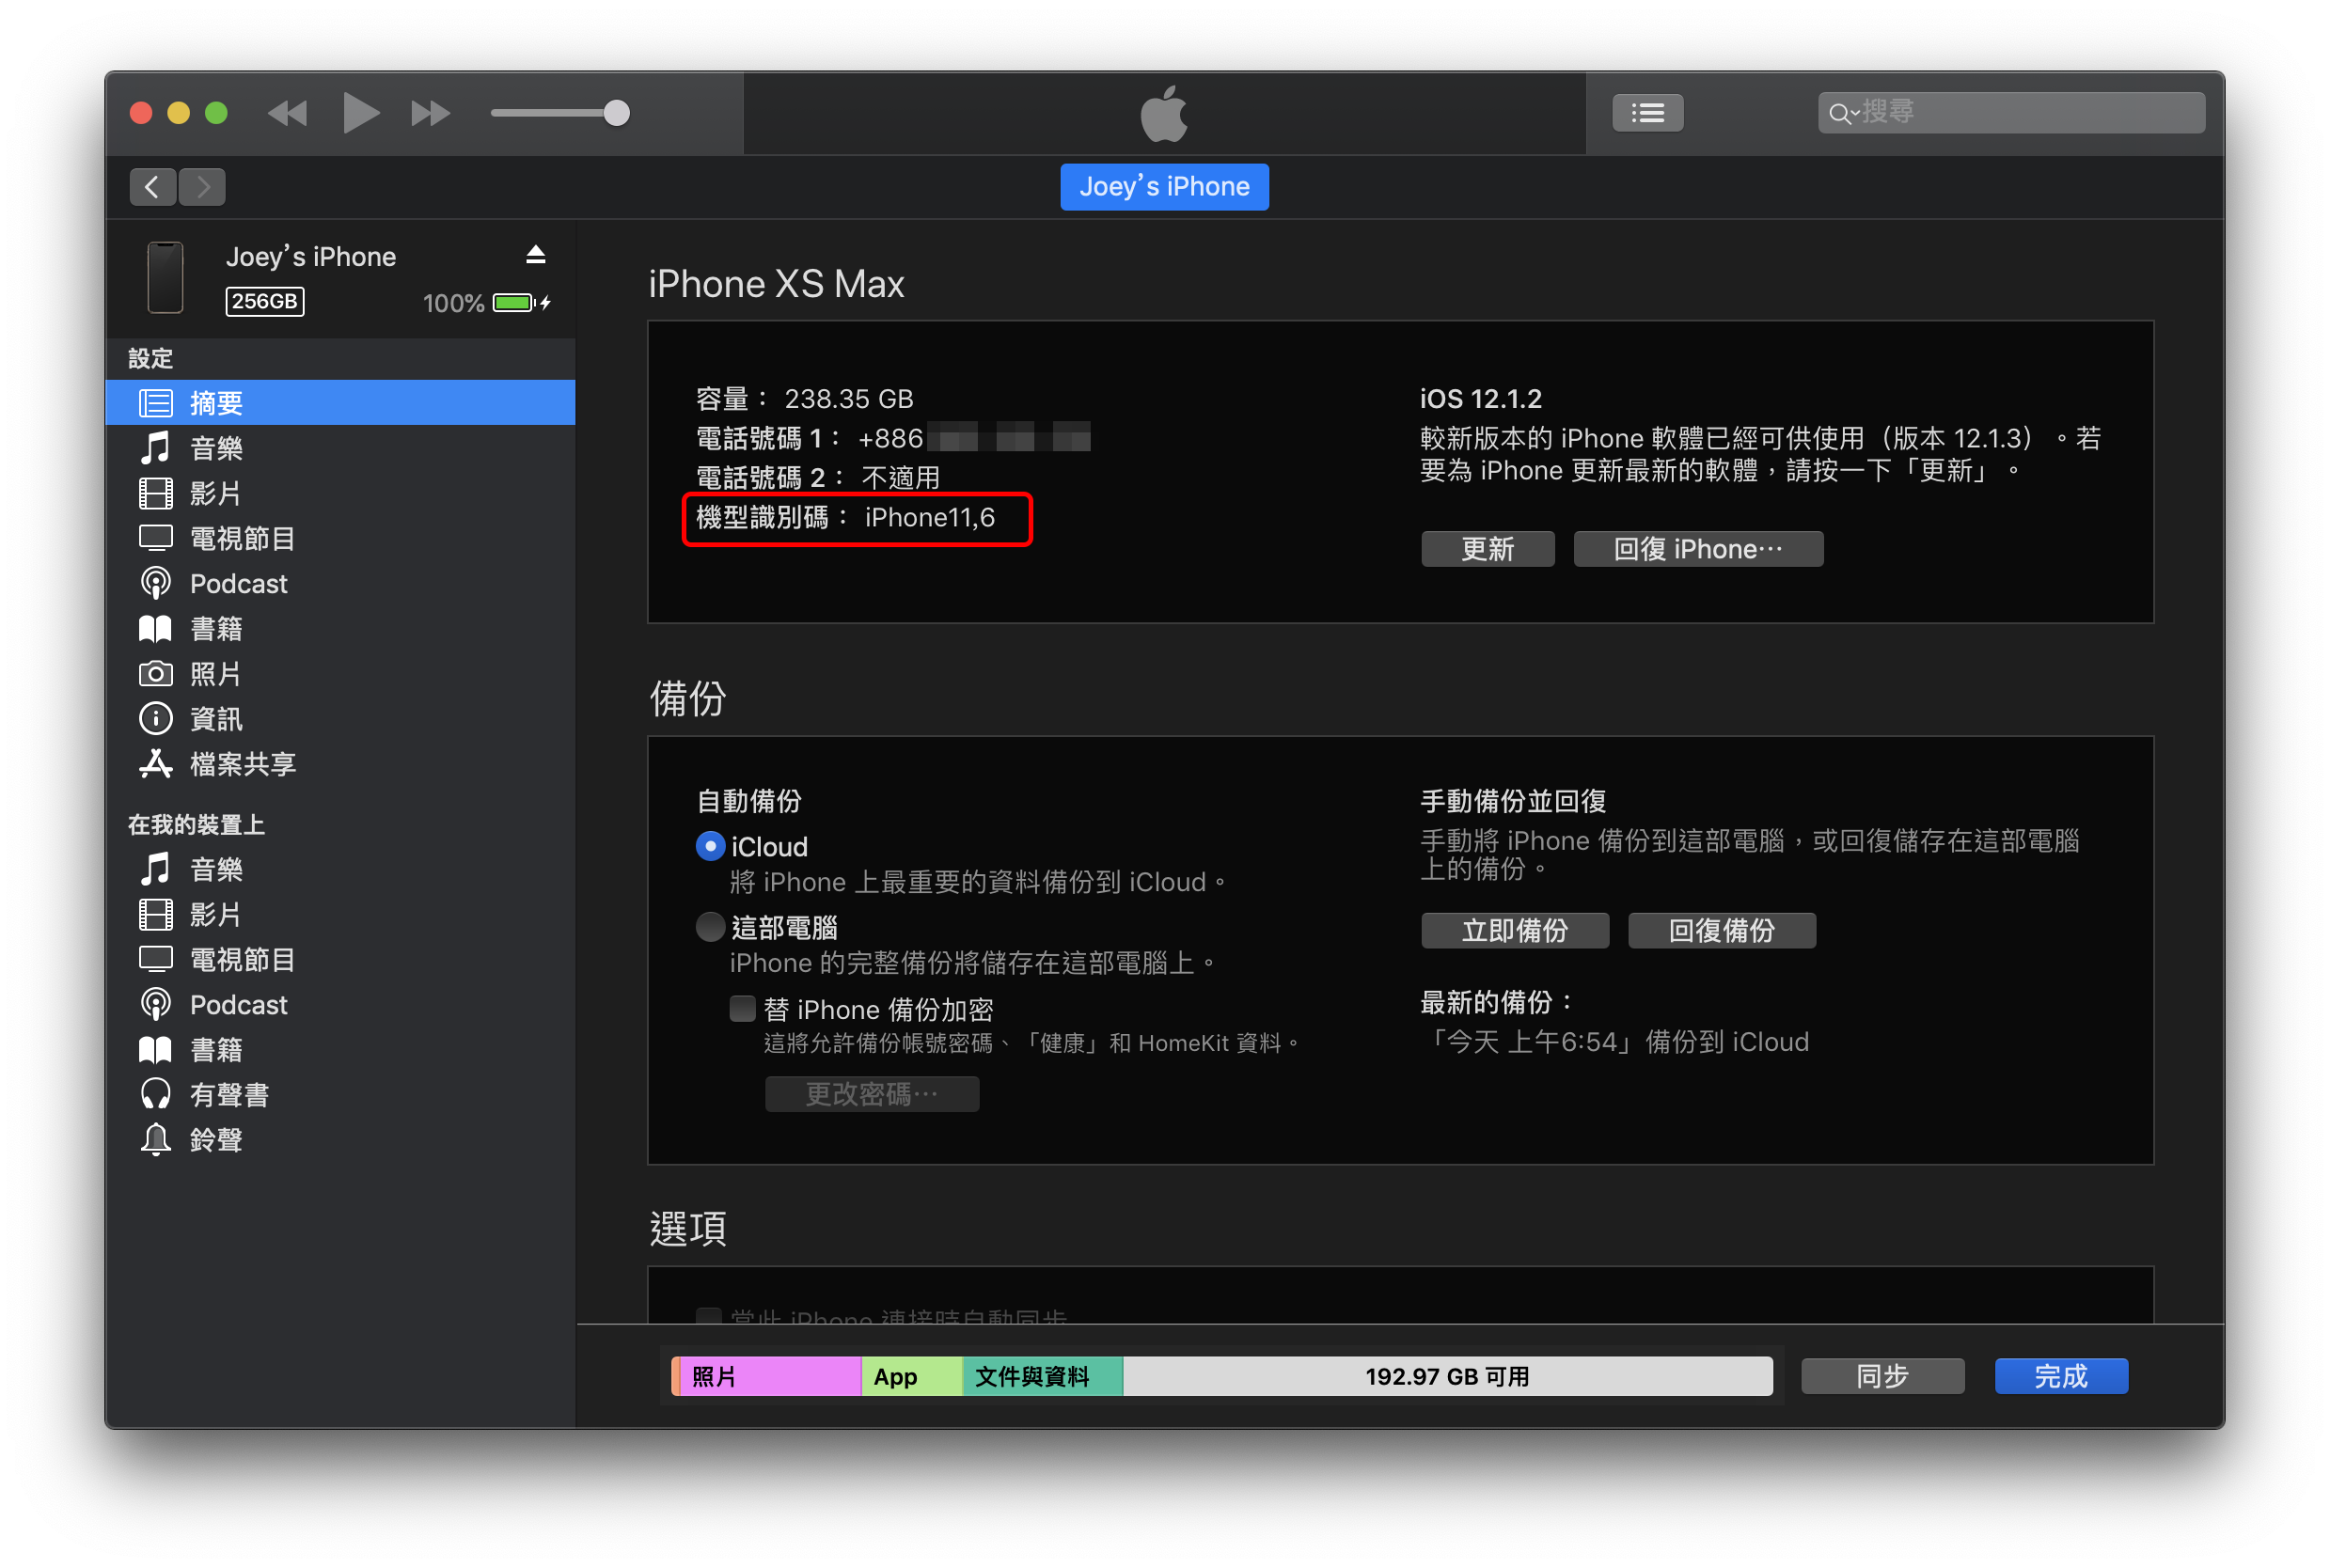The height and width of the screenshot is (1568, 2330).
Task: Click the fast-forward icon
Action: click(x=430, y=113)
